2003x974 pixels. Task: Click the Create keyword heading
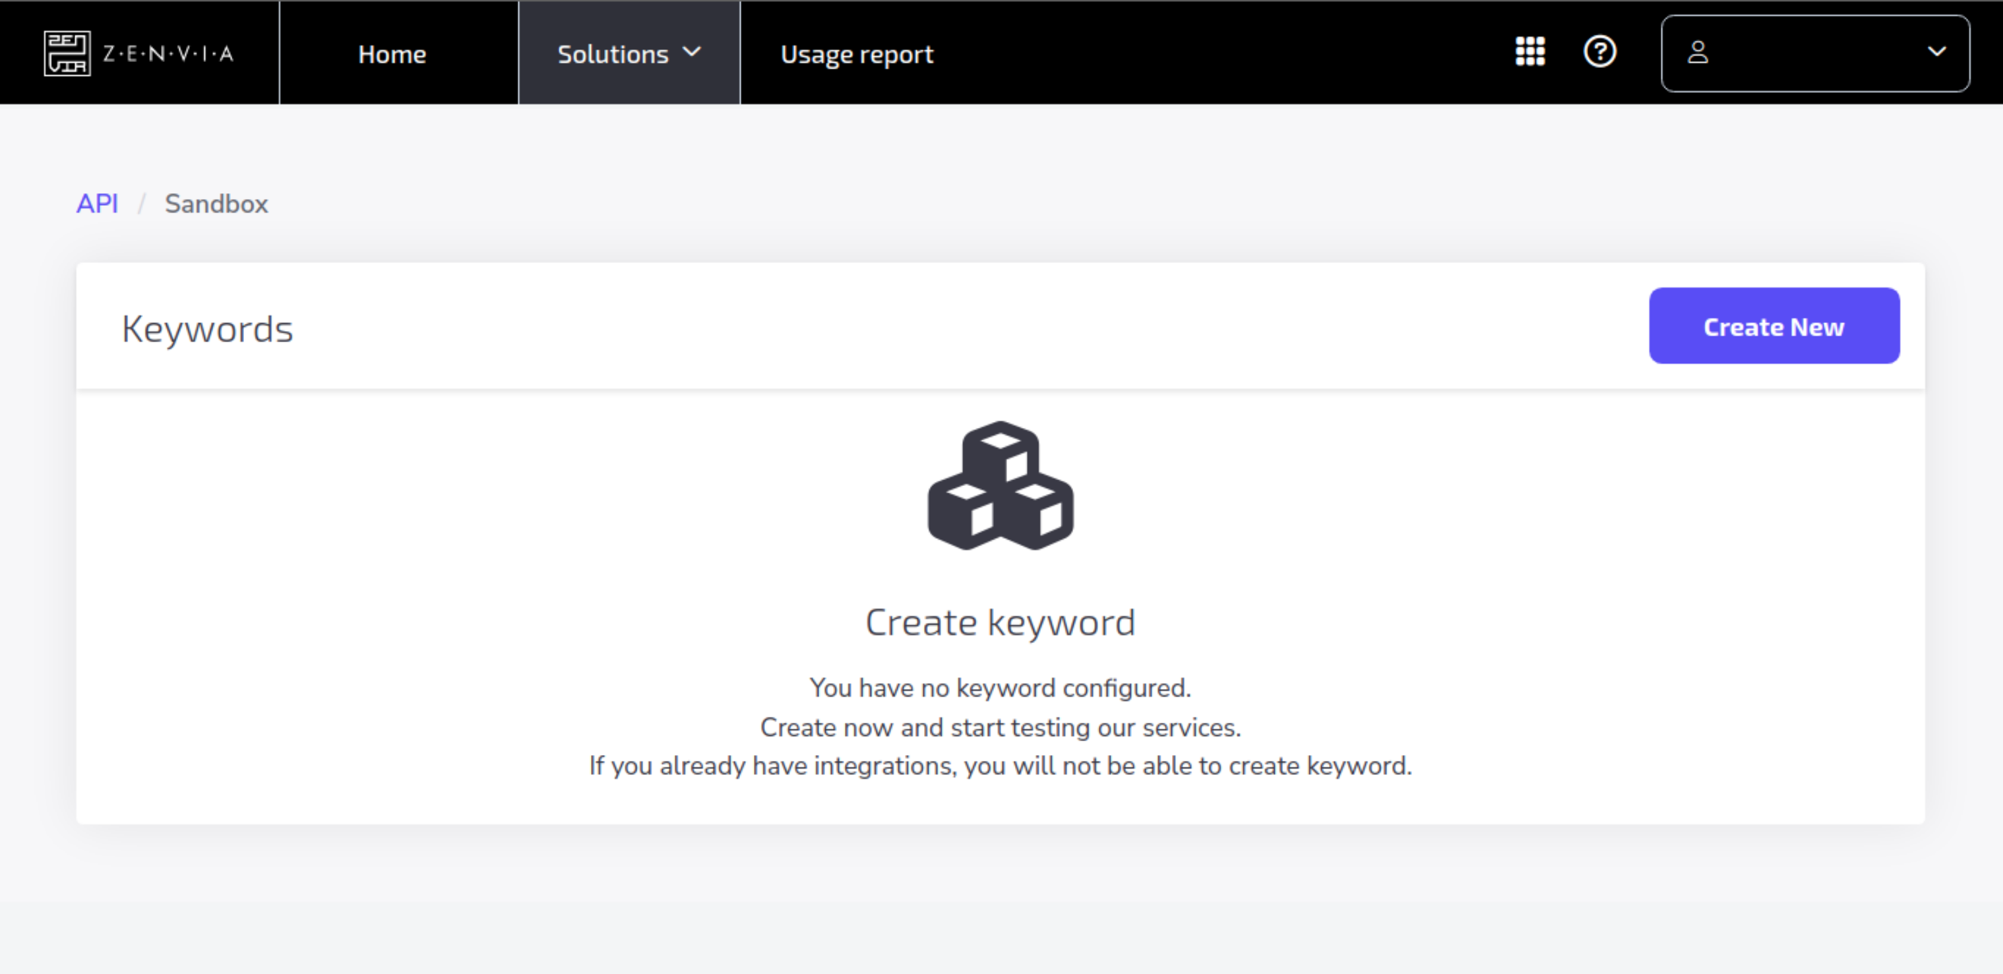pos(1000,623)
